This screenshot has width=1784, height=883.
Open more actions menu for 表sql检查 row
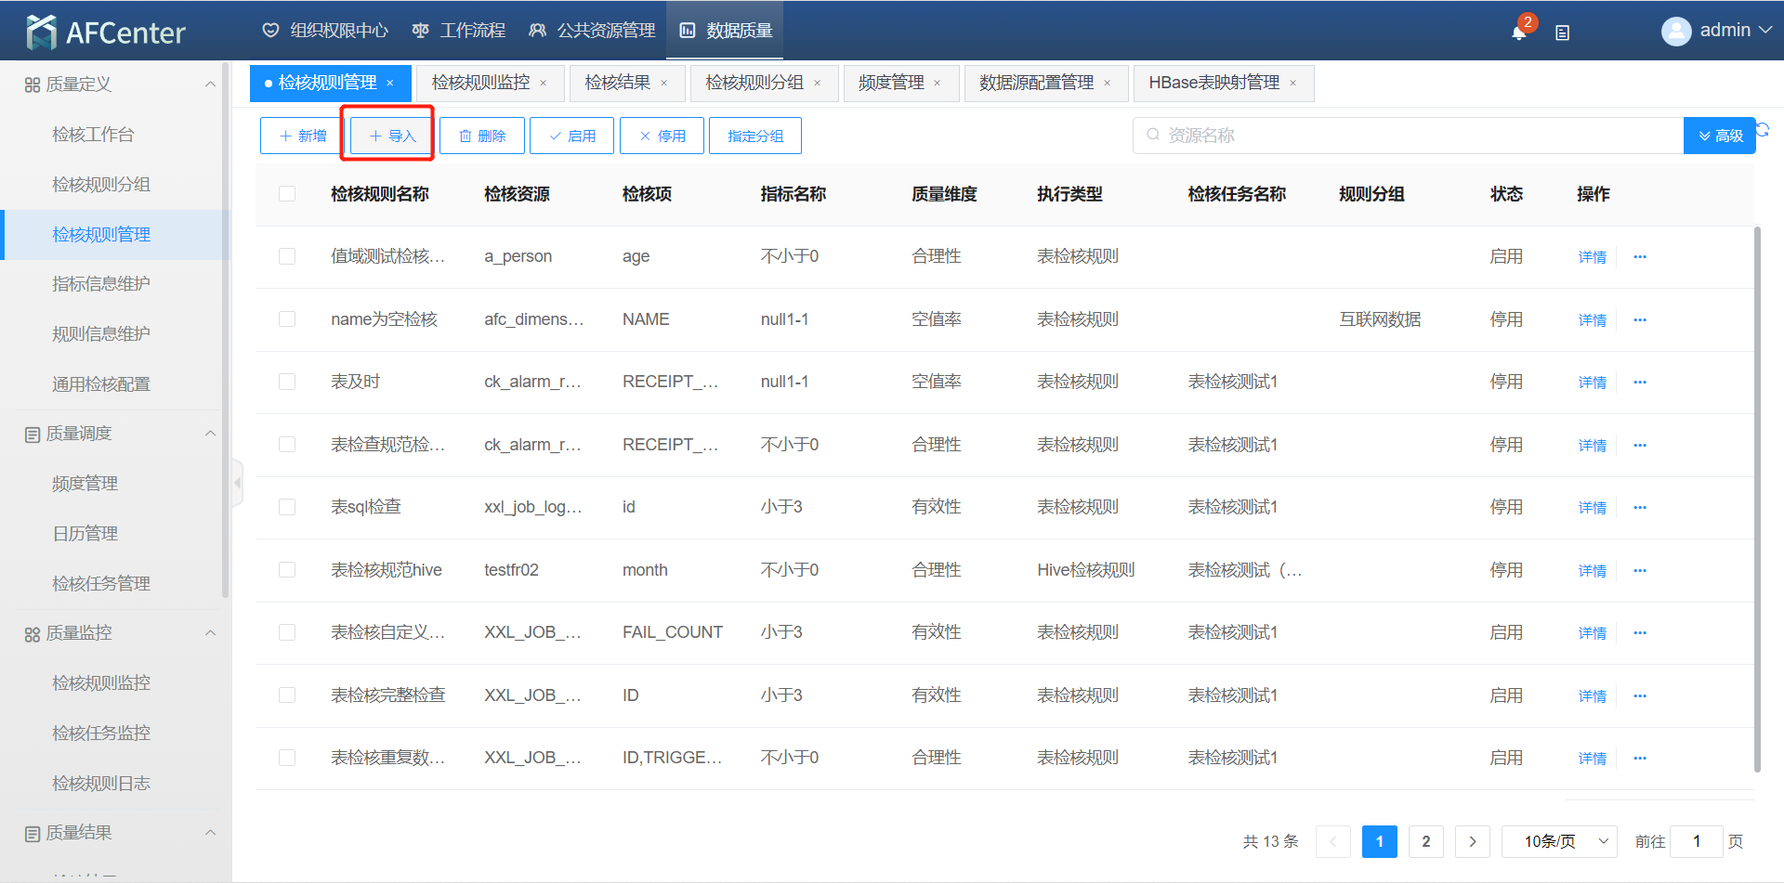1640,508
